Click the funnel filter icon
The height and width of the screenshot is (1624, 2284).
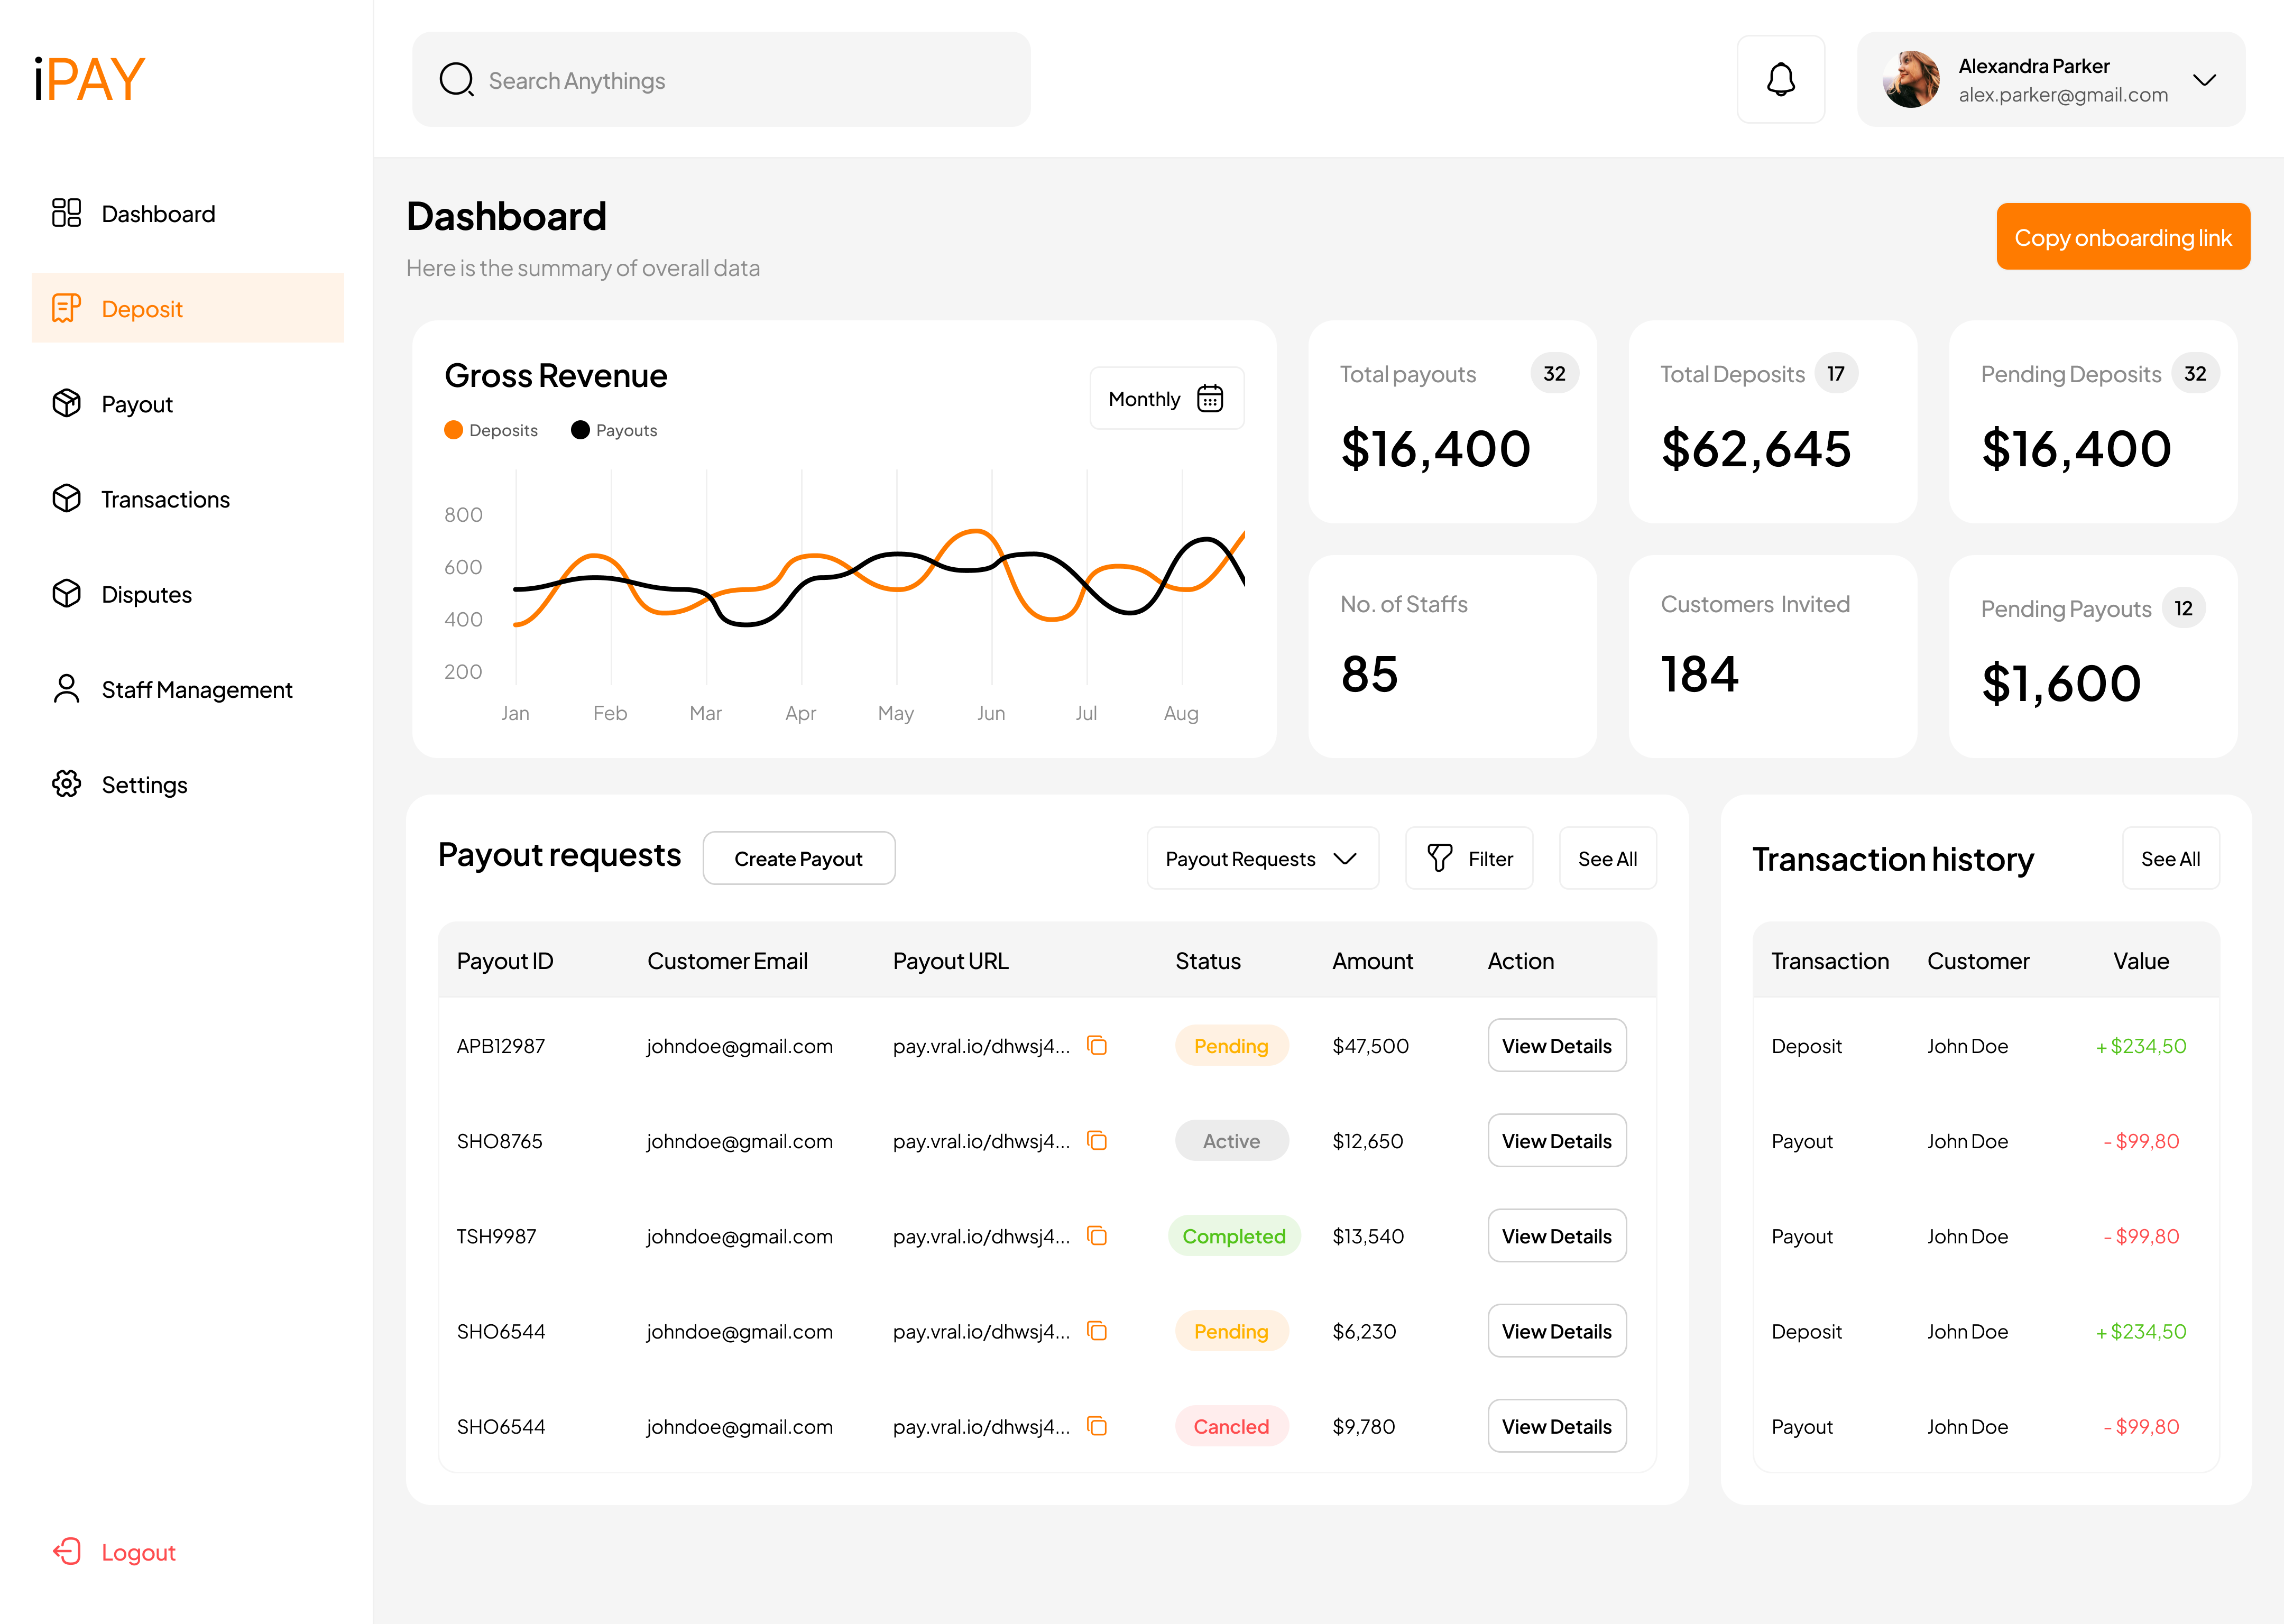coord(1439,858)
